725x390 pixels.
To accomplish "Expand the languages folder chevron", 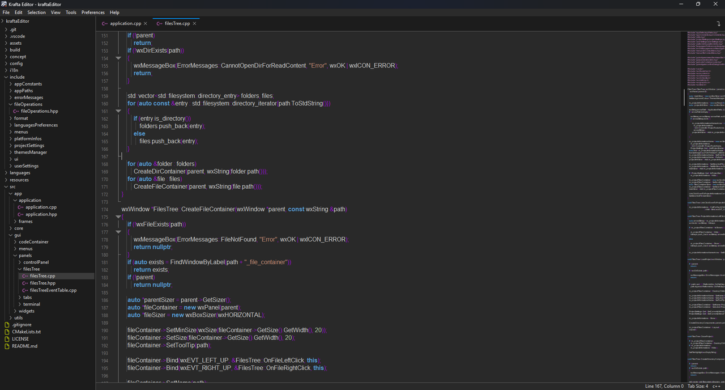I will (x=6, y=173).
